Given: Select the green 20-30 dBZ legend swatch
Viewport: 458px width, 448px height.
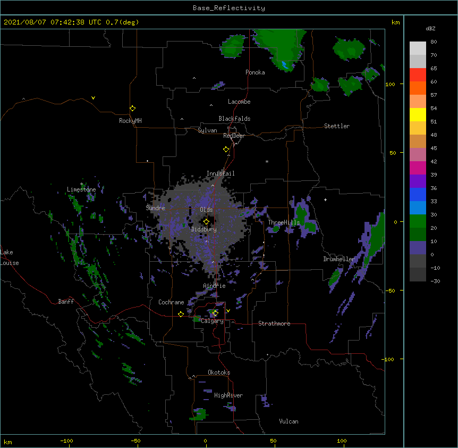Looking at the screenshot, I should point(418,221).
